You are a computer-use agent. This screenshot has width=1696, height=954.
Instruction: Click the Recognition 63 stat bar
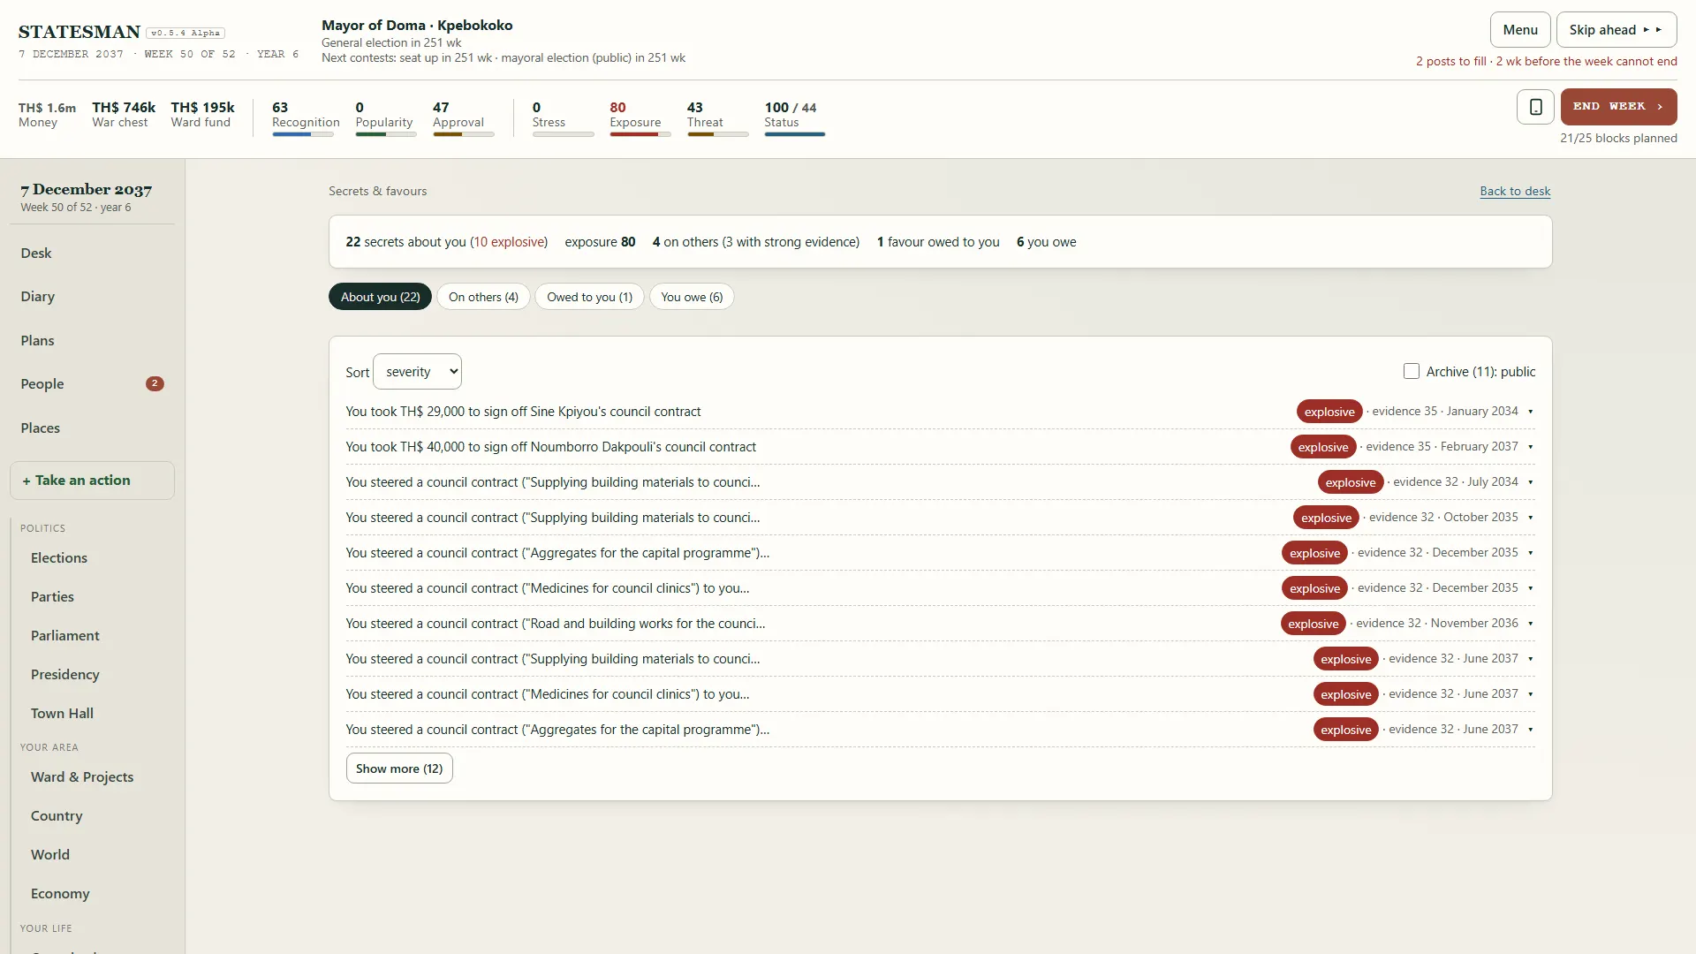303,134
